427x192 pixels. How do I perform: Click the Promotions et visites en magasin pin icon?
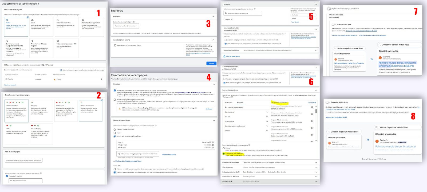tap(32, 41)
